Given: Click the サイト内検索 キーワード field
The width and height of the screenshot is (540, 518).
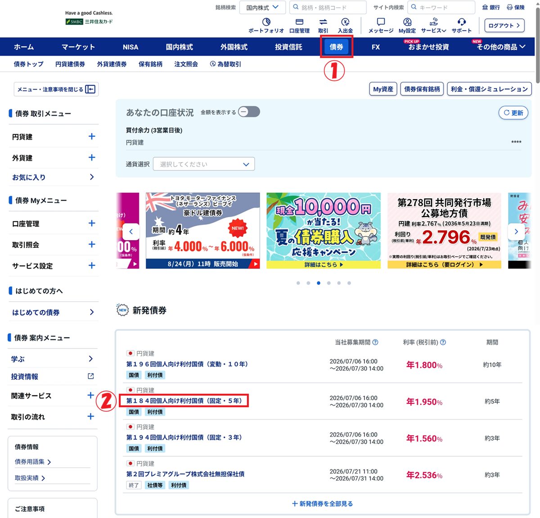Looking at the screenshot, I should (441, 7).
